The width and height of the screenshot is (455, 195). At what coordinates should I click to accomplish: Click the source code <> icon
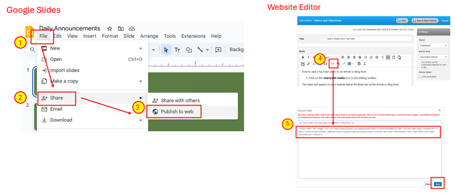coord(333,64)
